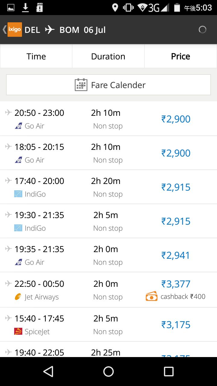Open the Fare Calender button

[108, 85]
